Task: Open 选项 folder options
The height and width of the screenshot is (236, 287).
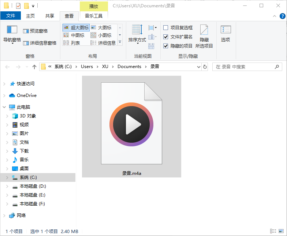Action: point(225,33)
